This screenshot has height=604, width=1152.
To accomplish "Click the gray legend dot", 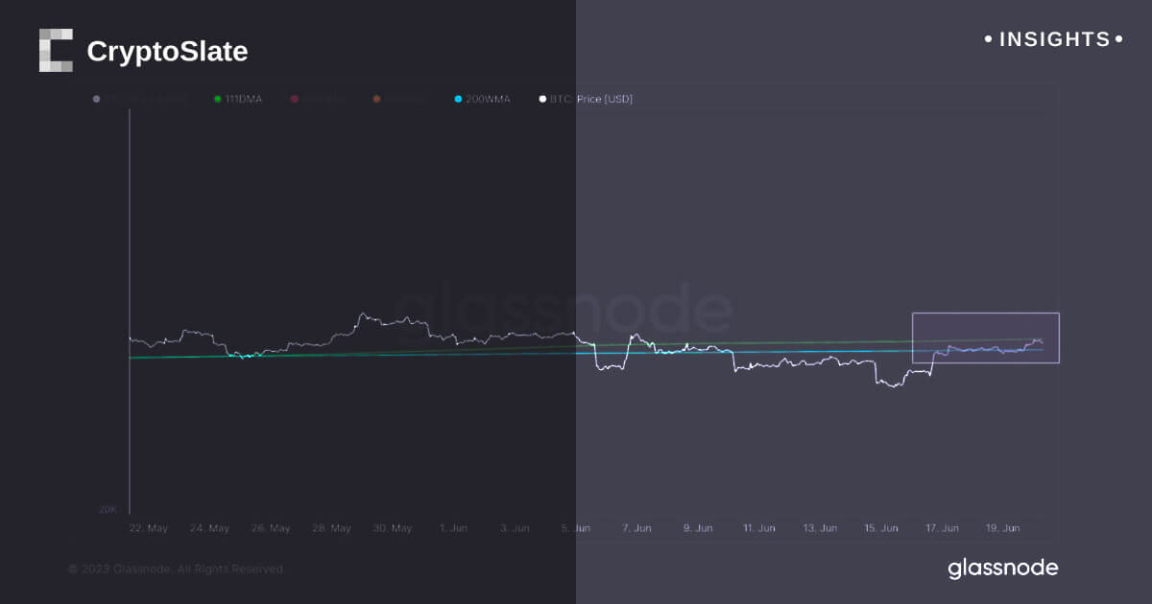I will coord(96,99).
